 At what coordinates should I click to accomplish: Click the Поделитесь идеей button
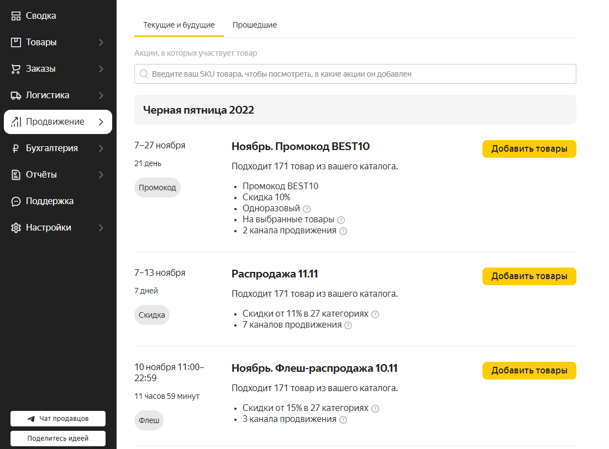coord(58,439)
